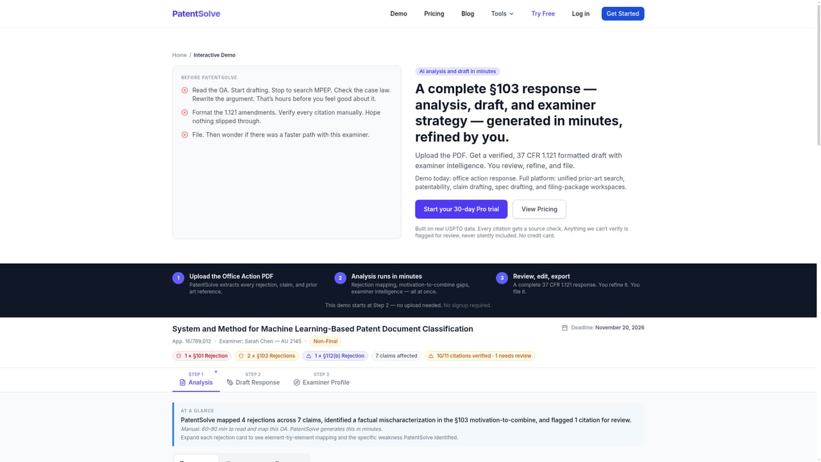Click the PatentSolve logo
This screenshot has width=821, height=462.
tap(196, 13)
